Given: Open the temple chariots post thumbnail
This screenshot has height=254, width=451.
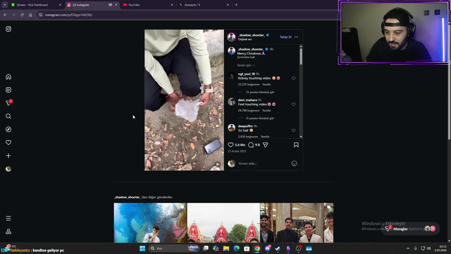Looking at the screenshot, I should [x=223, y=223].
